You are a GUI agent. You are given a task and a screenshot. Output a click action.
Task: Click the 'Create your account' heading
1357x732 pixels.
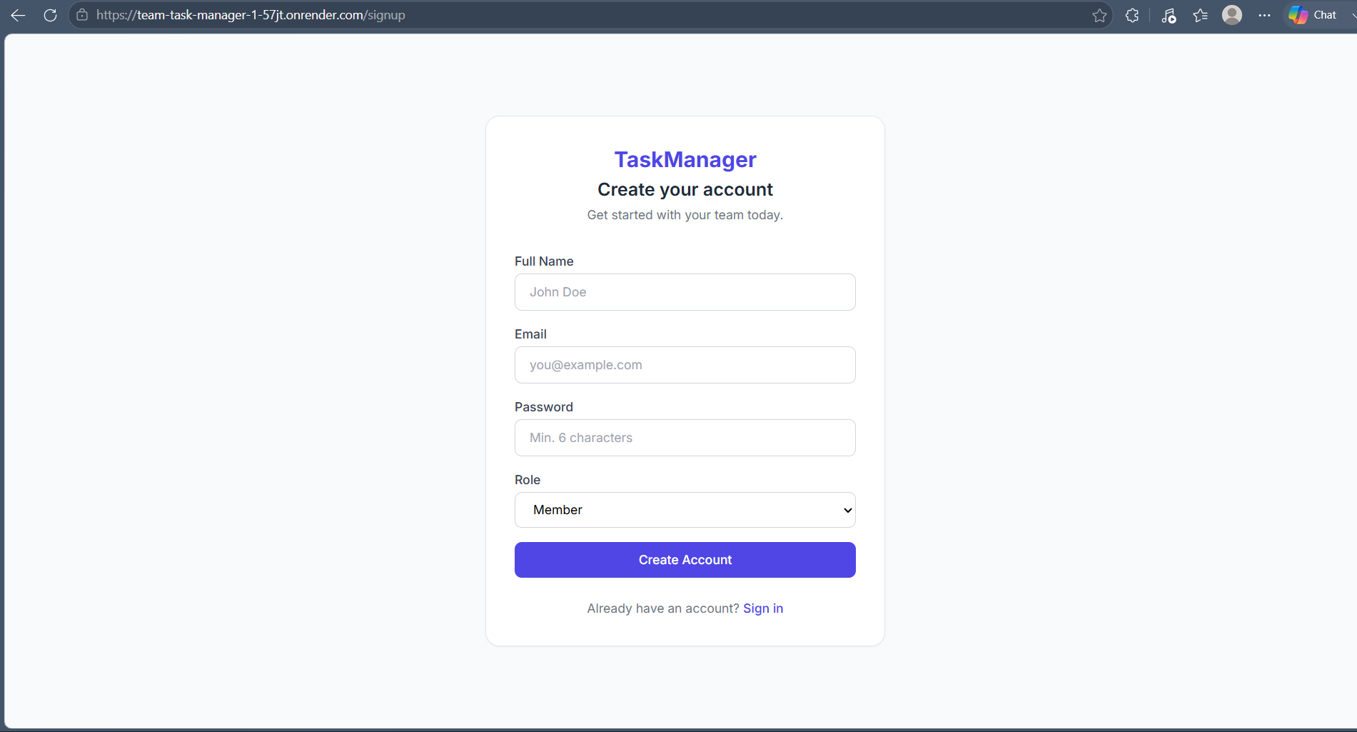[685, 189]
